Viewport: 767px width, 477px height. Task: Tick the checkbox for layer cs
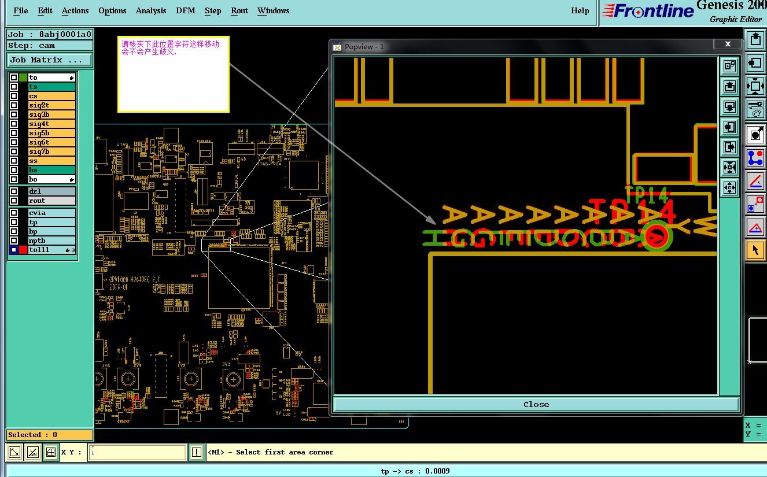tap(14, 96)
